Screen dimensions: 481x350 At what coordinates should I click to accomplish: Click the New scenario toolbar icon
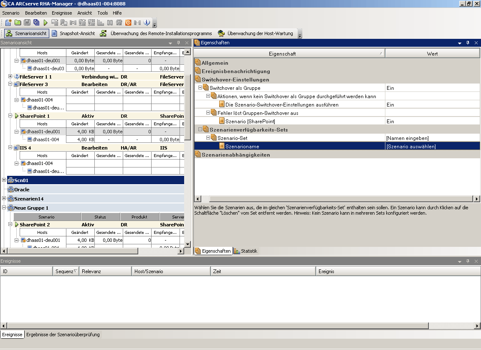(x=8, y=23)
